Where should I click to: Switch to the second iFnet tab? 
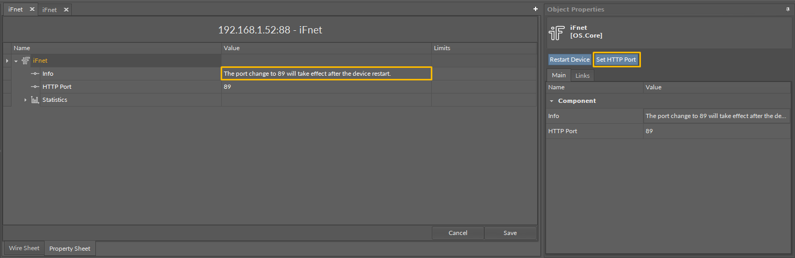50,9
